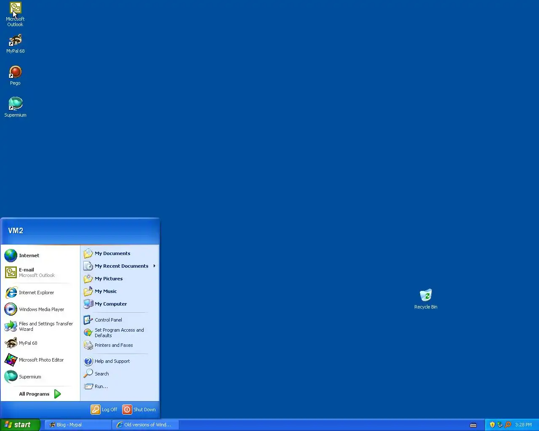Click the VM2 user name header
Image resolution: width=539 pixels, height=431 pixels.
tap(16, 231)
